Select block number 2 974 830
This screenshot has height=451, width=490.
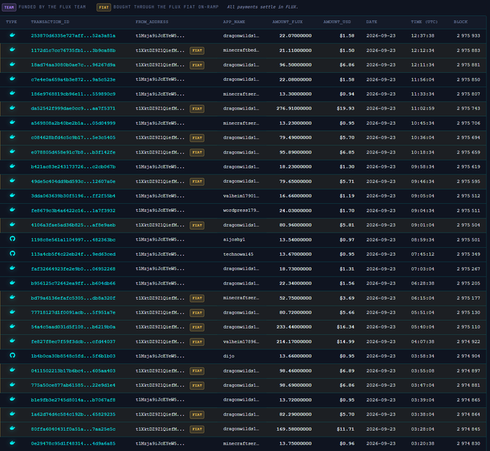pos(468,444)
